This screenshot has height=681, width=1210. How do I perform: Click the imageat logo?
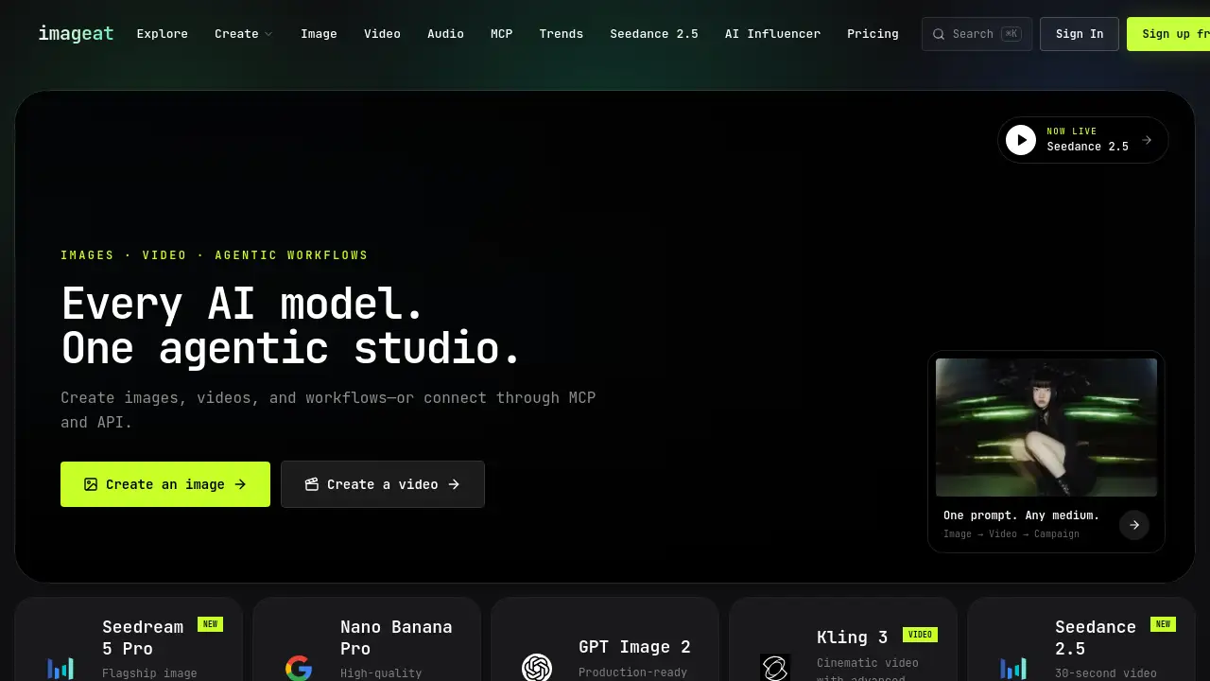coord(76,34)
